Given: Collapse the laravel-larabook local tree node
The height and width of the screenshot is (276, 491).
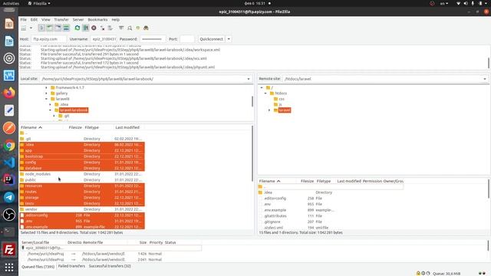Looking at the screenshot, I should tap(50, 110).
